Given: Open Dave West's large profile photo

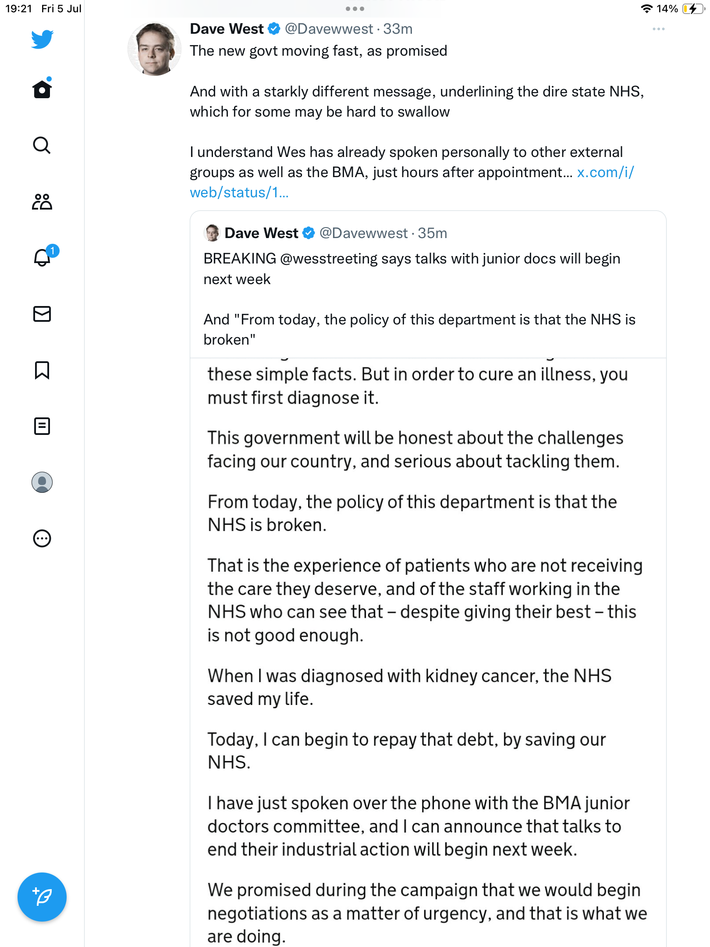Looking at the screenshot, I should (154, 49).
